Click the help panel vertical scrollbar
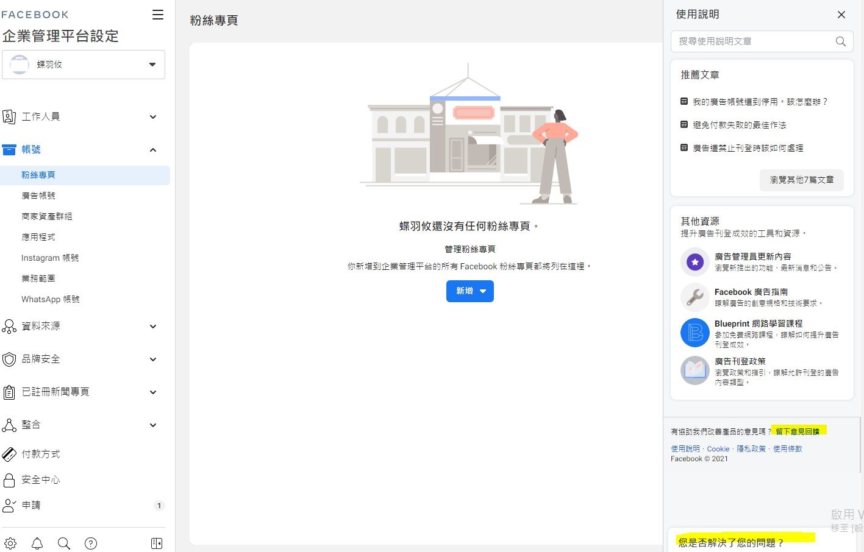Screen dimensions: 864x552 click(x=861, y=445)
